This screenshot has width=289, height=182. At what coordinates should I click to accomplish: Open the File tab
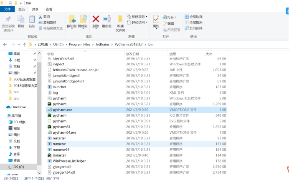(8, 9)
